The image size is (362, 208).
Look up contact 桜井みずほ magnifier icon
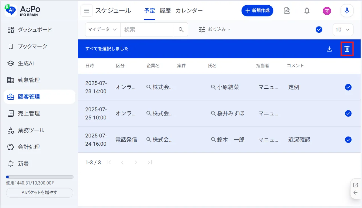(x=214, y=113)
